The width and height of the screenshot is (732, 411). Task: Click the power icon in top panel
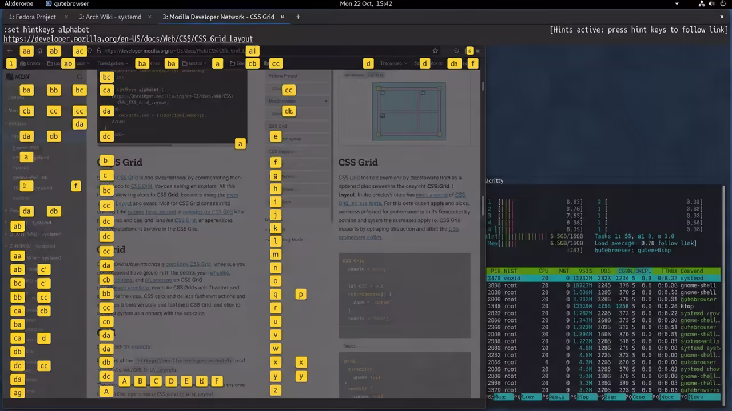coord(723,3)
